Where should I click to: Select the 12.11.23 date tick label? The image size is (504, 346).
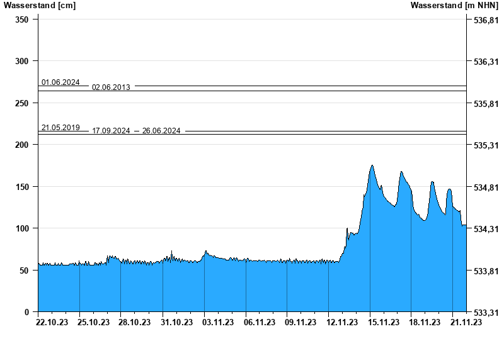click(x=342, y=322)
